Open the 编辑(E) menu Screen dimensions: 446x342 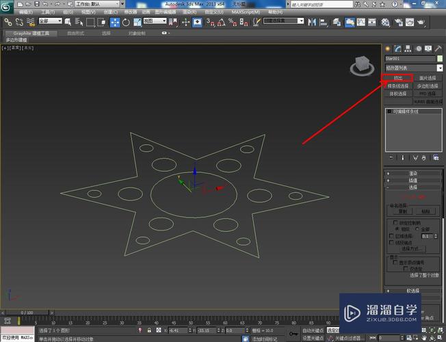click(x=25, y=12)
